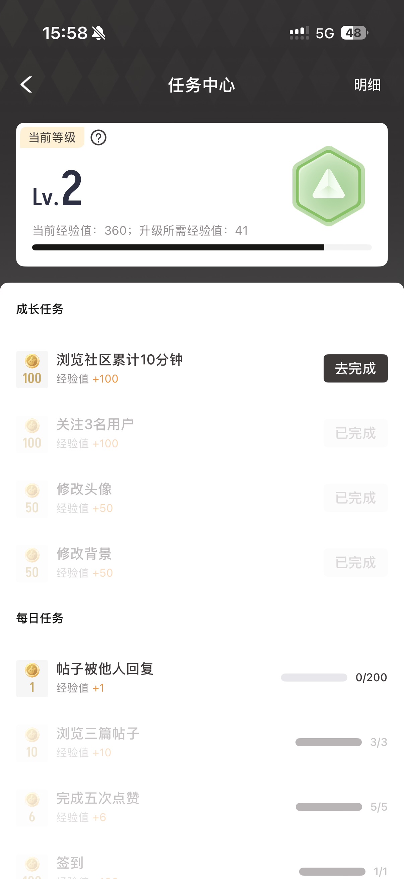Tap the coin icon beside 关注3名用户
404x879 pixels.
pos(32,434)
